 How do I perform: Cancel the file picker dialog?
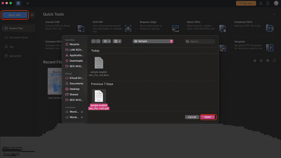pos(192,117)
